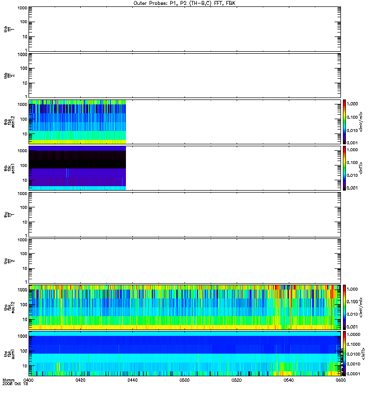
Task: Click the color bar beside thc scm1 panel
Action: coord(344,354)
